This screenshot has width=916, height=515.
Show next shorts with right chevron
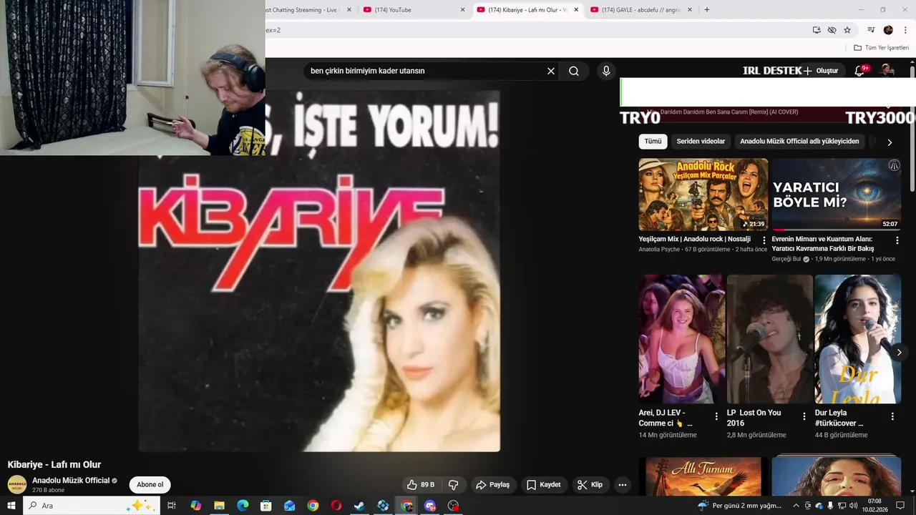(x=899, y=352)
